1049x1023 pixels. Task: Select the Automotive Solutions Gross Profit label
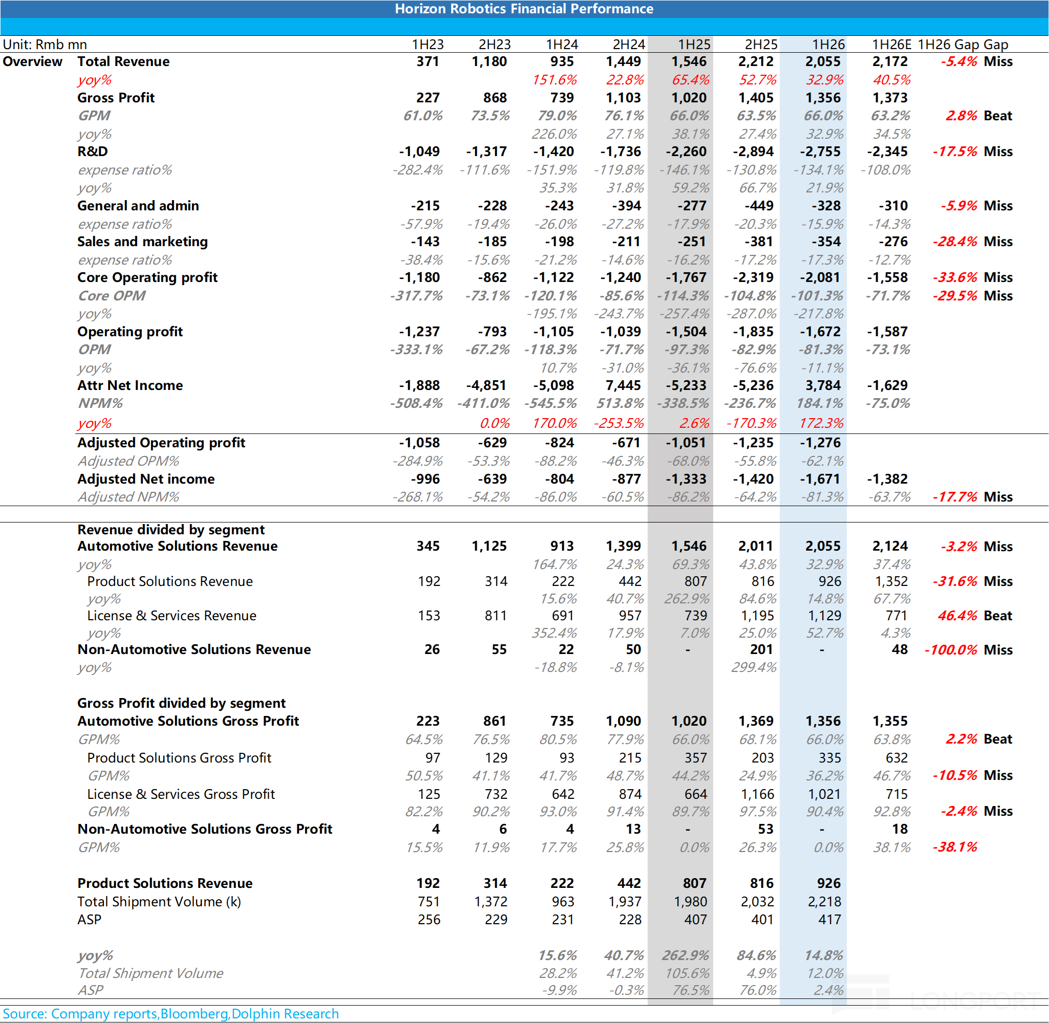click(x=188, y=721)
